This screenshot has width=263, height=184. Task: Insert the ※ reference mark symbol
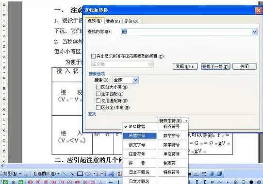pos(236,182)
